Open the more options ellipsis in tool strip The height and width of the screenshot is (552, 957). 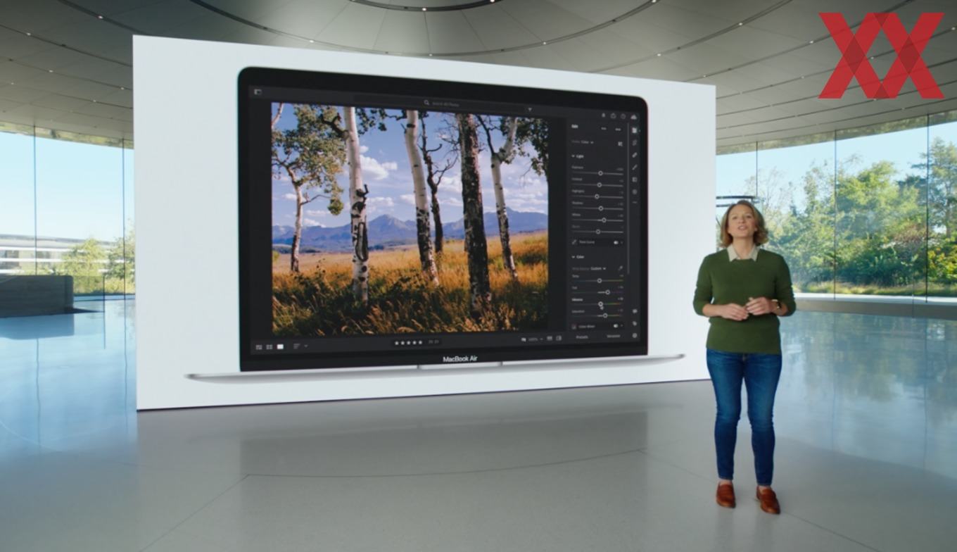(x=635, y=202)
